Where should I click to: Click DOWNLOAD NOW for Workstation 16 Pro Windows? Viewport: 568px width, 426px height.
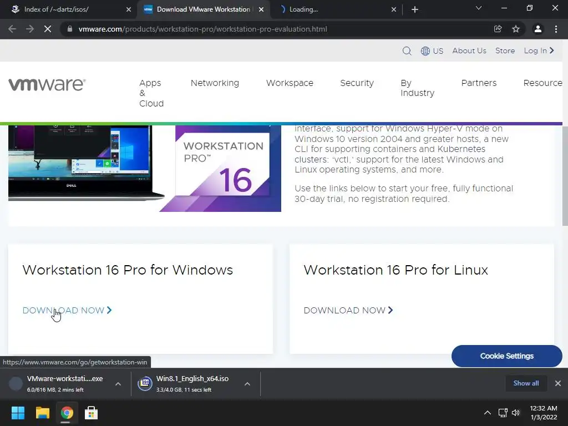67,311
